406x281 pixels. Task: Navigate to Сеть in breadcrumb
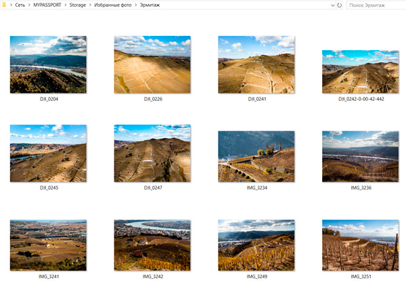(x=21, y=5)
